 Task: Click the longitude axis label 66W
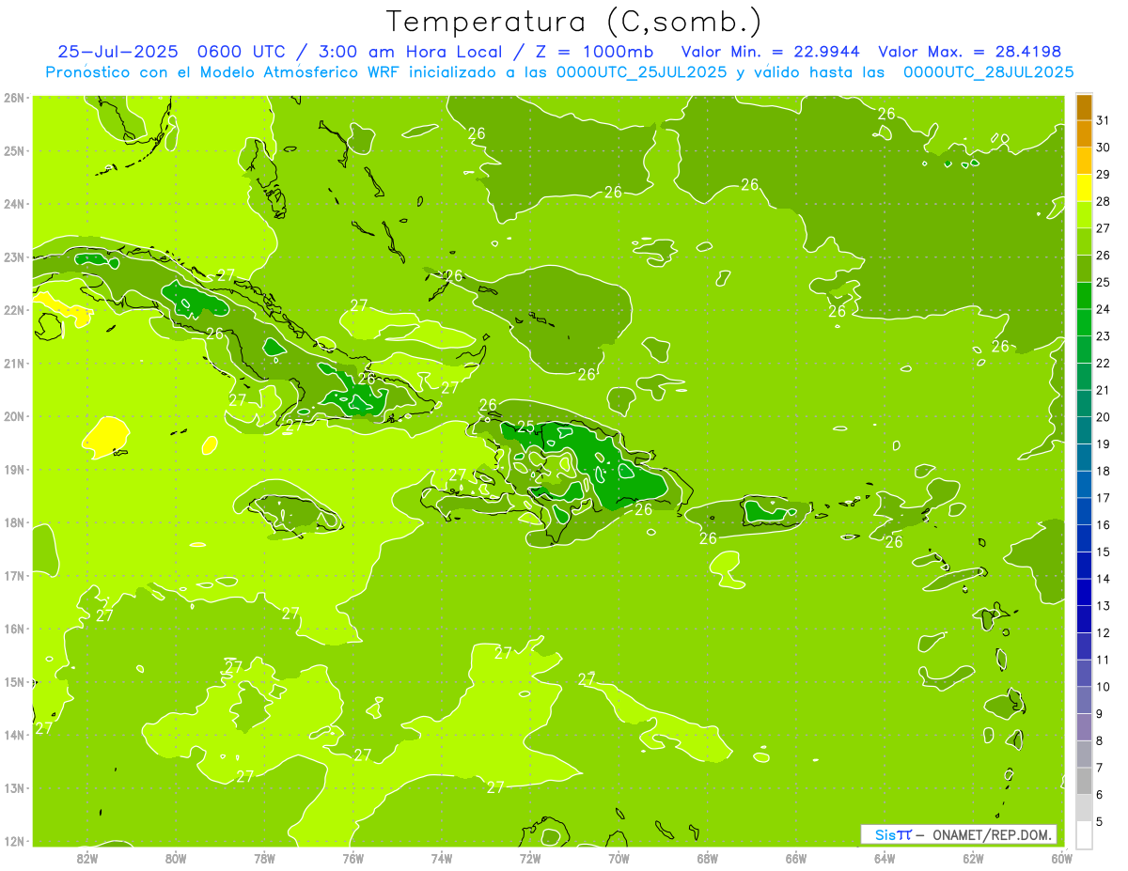(x=796, y=859)
